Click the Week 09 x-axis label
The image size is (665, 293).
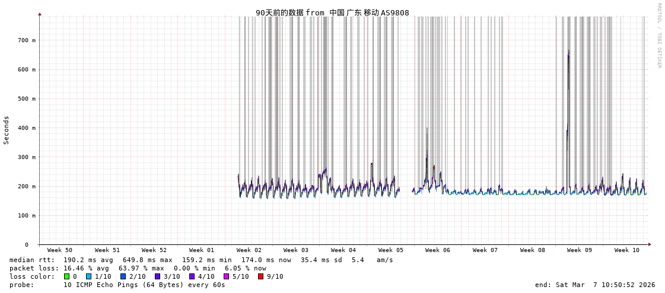579,250
